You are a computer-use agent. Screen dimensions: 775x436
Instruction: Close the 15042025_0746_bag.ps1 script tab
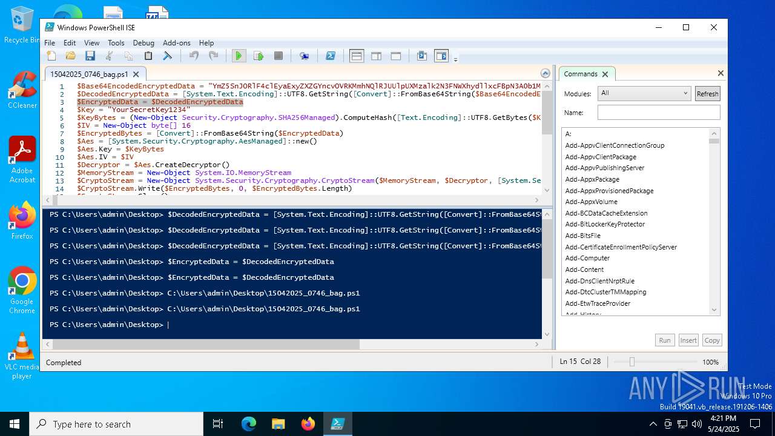[136, 74]
